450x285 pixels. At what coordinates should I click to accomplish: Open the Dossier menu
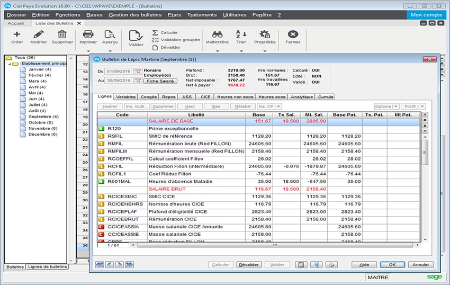click(16, 15)
